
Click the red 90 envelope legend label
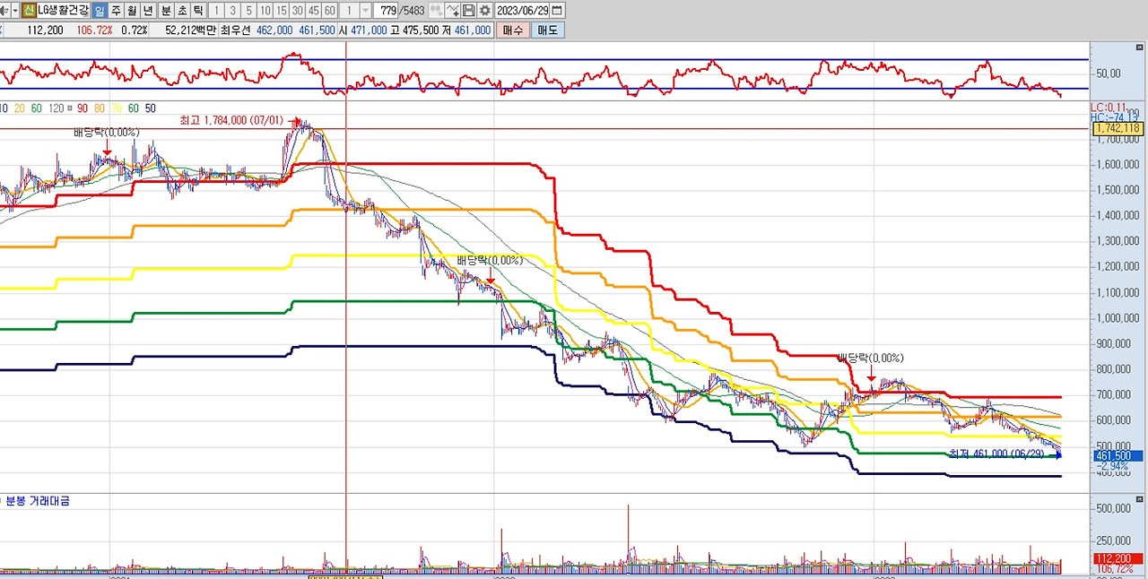tap(82, 108)
